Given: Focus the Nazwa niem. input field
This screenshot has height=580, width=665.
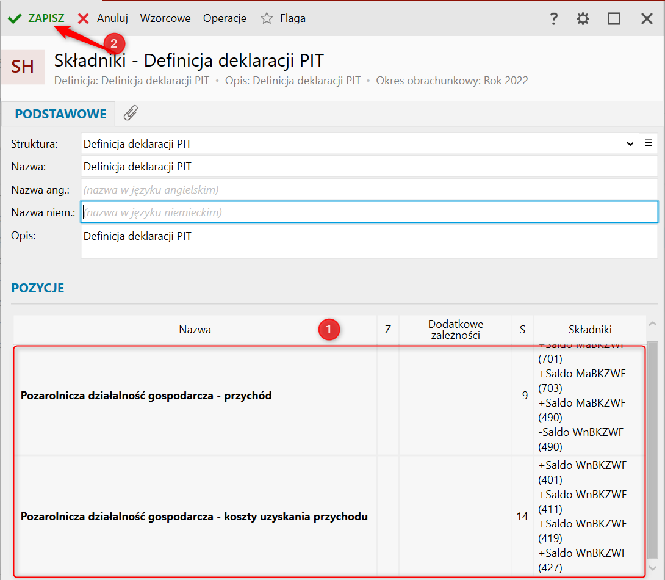Looking at the screenshot, I should pyautogui.click(x=369, y=212).
